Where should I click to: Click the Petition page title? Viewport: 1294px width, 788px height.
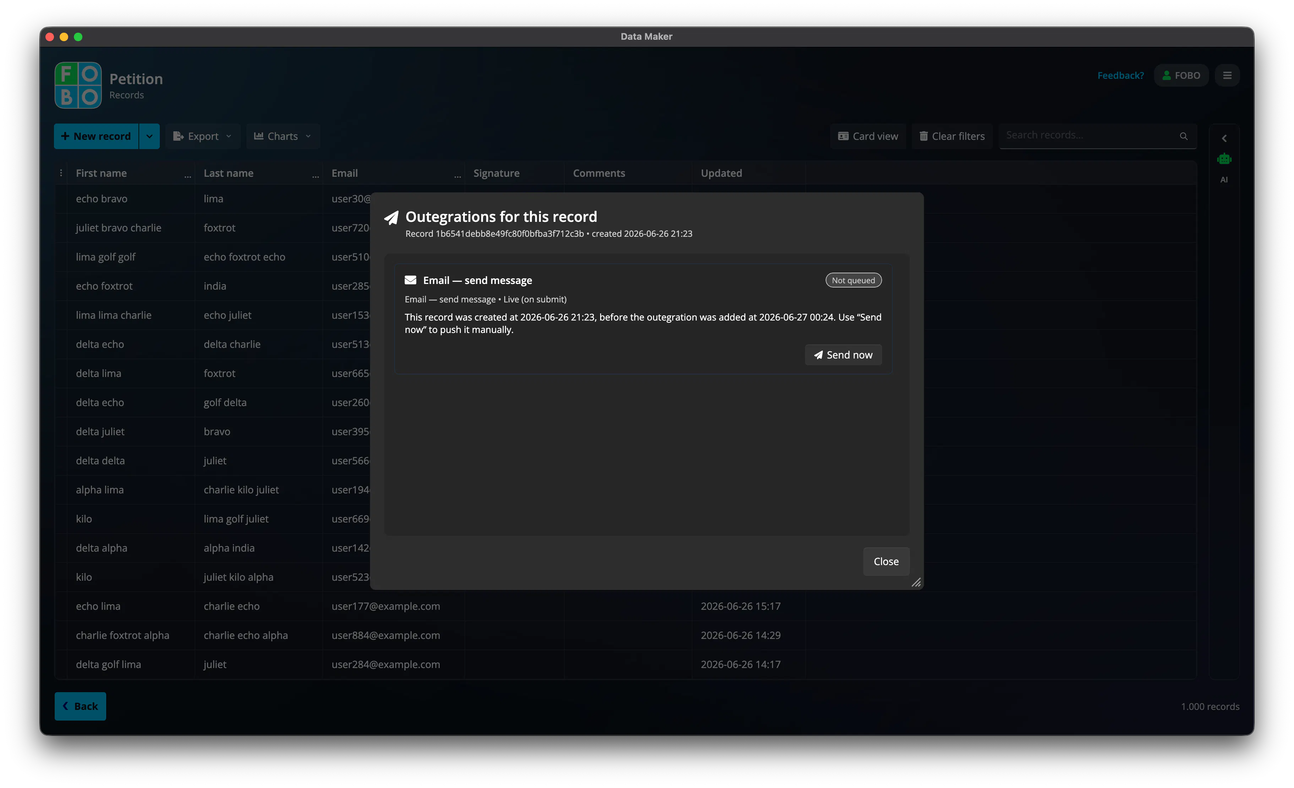coord(136,79)
